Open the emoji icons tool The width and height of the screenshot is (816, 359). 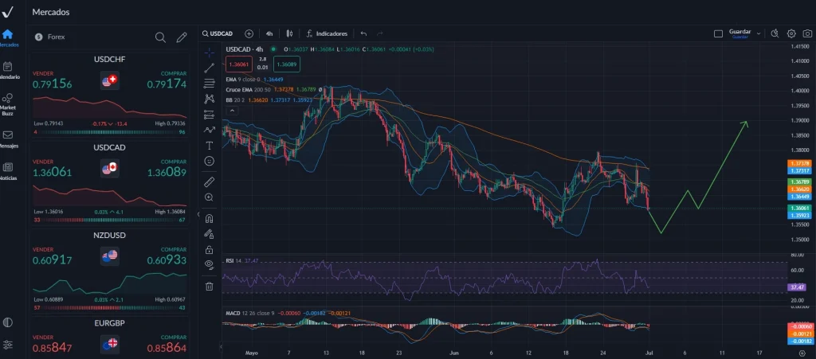(x=210, y=161)
